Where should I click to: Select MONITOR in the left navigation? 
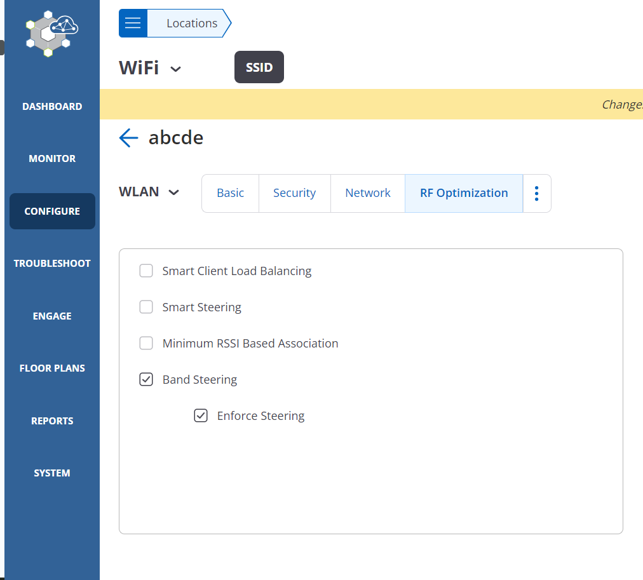pos(51,158)
